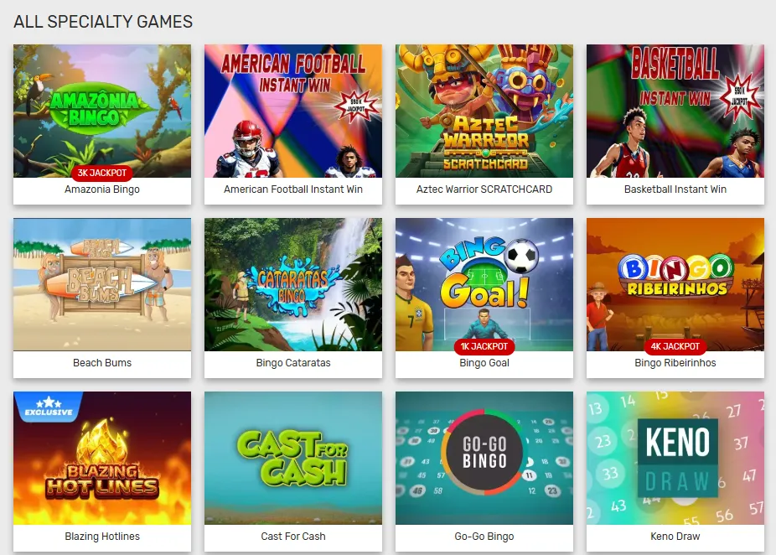Open the Go-Go Bingo game image
776x555 pixels.
coord(484,458)
